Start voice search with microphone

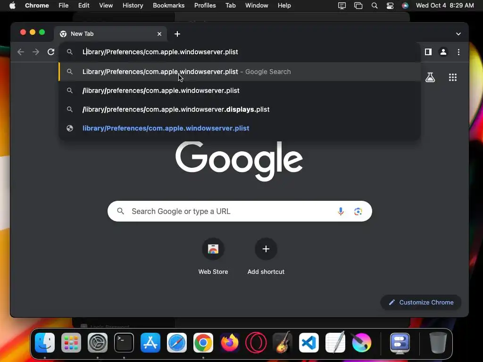341,211
